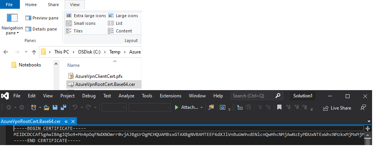Open the Extensions menu
Screen dimensions: 374x147
tap(171, 96)
